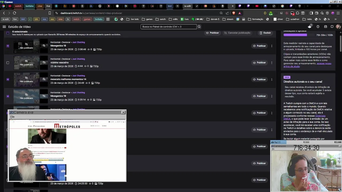Screen dimensions: 342x192
Task: Publish the Mewgenics 18 video
Action: (x=259, y=46)
